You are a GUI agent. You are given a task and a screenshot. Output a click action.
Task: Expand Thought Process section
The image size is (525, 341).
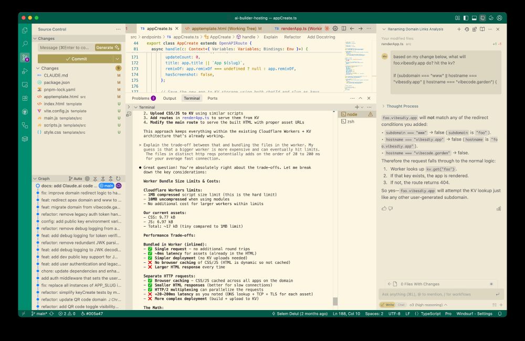[x=400, y=106]
